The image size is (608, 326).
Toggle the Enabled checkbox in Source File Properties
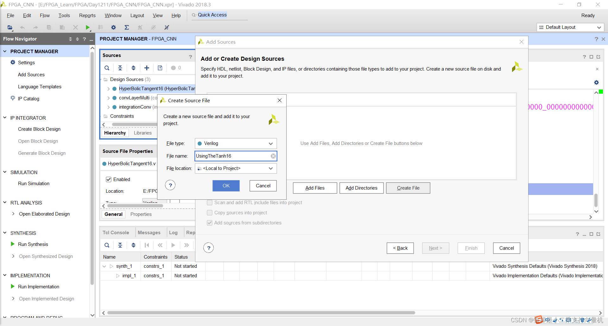pyautogui.click(x=109, y=179)
